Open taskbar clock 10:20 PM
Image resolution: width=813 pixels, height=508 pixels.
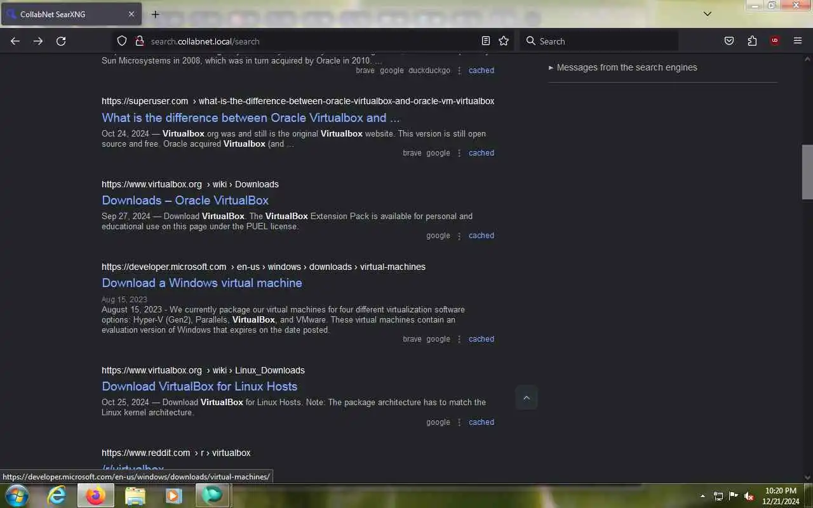pyautogui.click(x=781, y=496)
